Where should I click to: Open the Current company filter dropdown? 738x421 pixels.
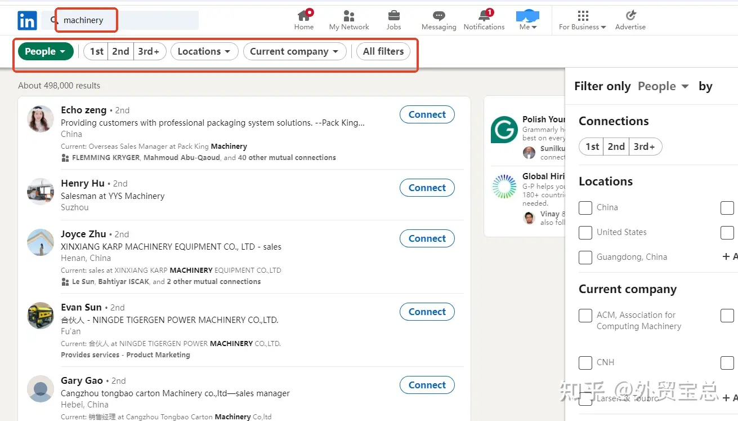pos(294,51)
